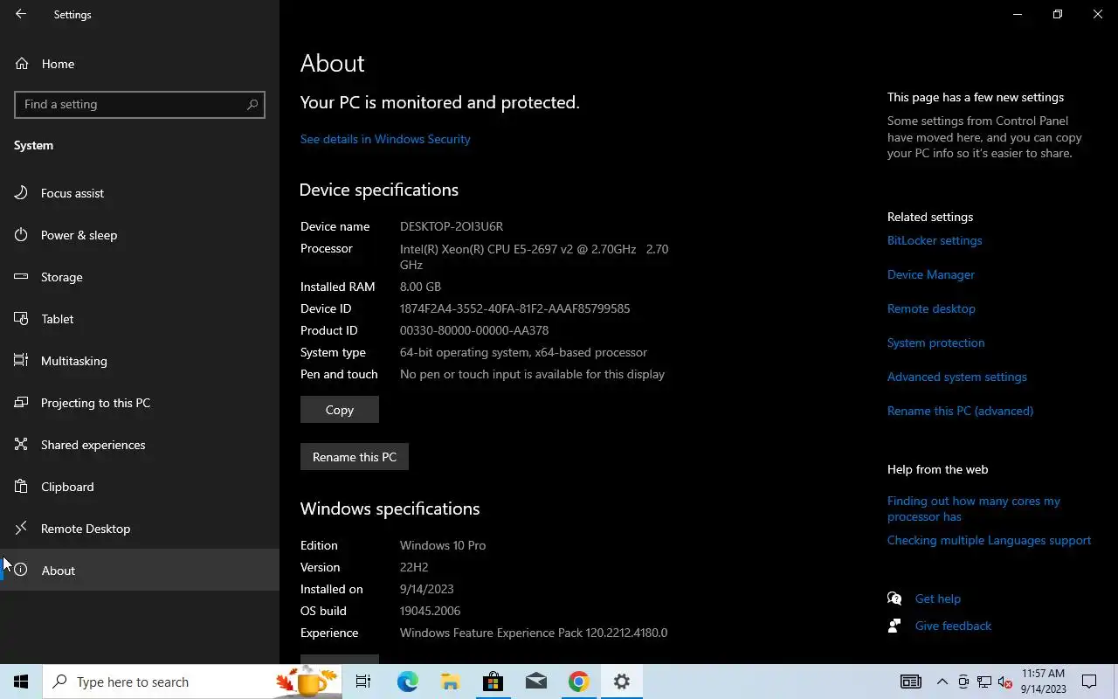Image resolution: width=1118 pixels, height=699 pixels.
Task: Select the Clipboard icon in sidebar
Action: pyautogui.click(x=22, y=487)
